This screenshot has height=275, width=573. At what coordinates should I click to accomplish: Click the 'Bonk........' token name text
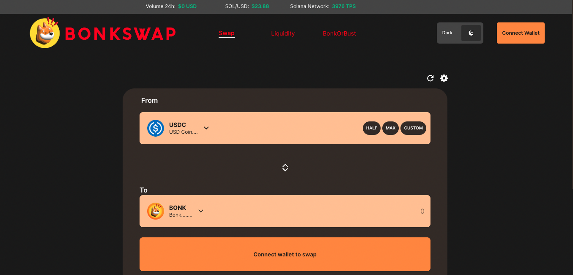[x=181, y=215]
